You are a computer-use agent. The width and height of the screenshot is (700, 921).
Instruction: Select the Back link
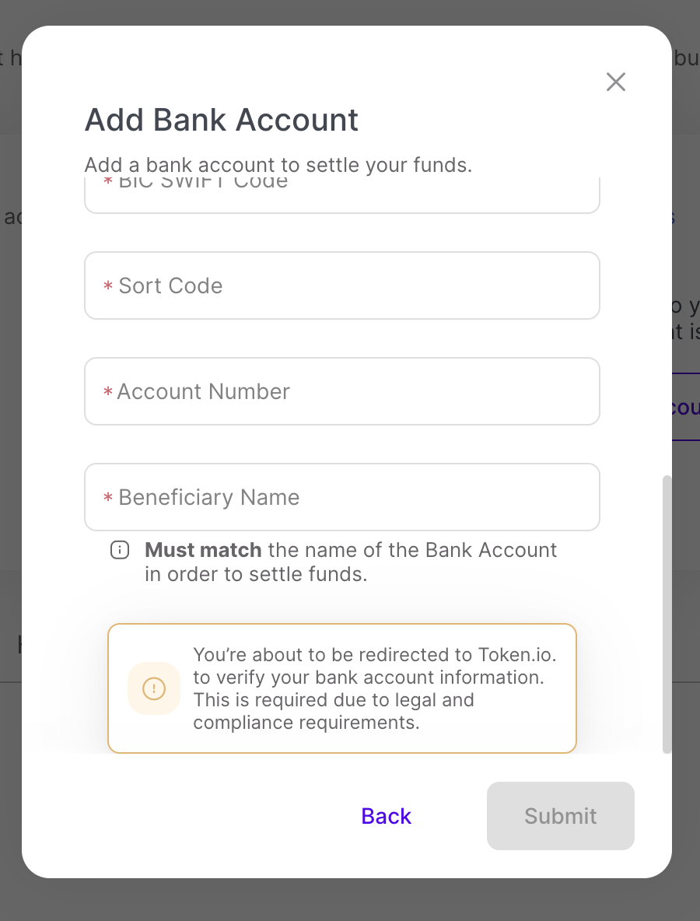(386, 816)
